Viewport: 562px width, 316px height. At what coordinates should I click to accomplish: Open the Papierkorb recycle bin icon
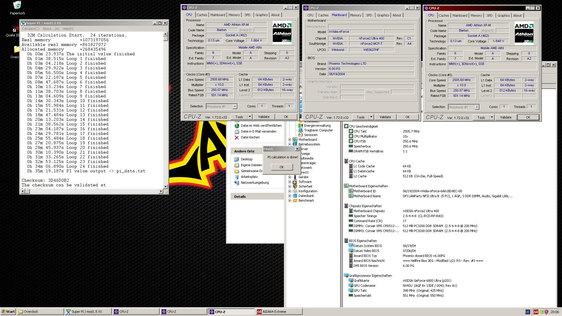(x=17, y=5)
